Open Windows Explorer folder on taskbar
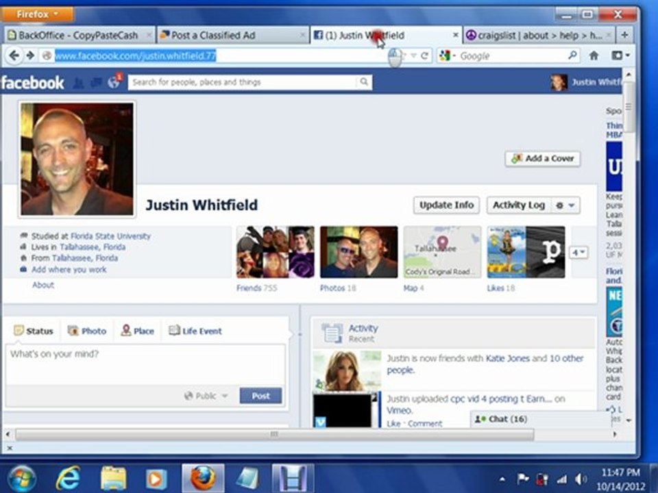Image resolution: width=658 pixels, height=493 pixels. pyautogui.click(x=113, y=479)
